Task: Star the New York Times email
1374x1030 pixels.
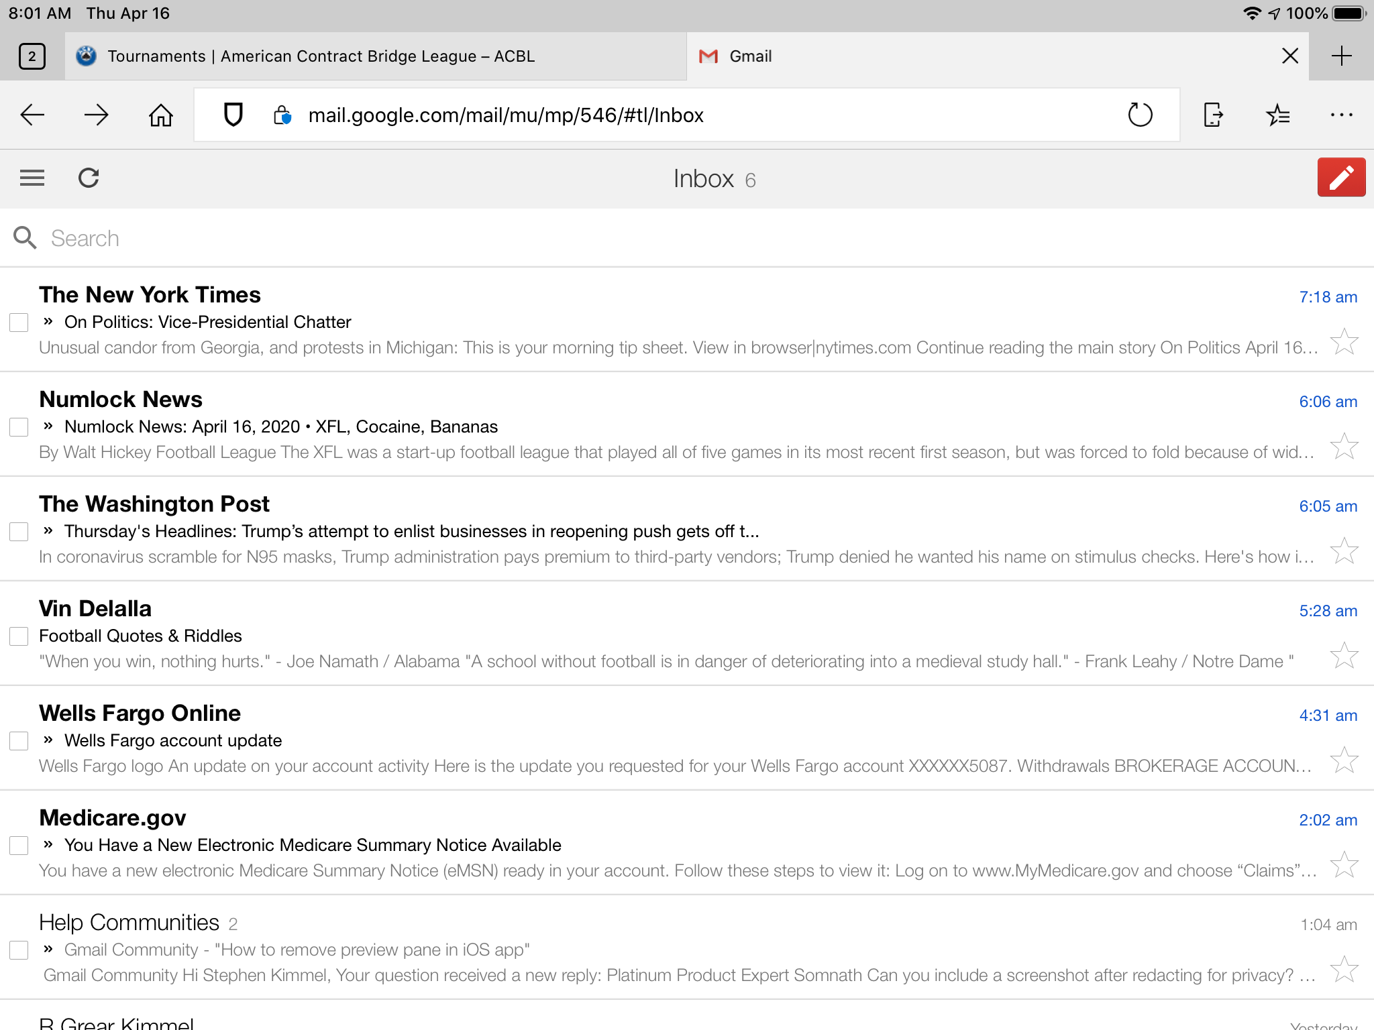Action: (x=1344, y=342)
